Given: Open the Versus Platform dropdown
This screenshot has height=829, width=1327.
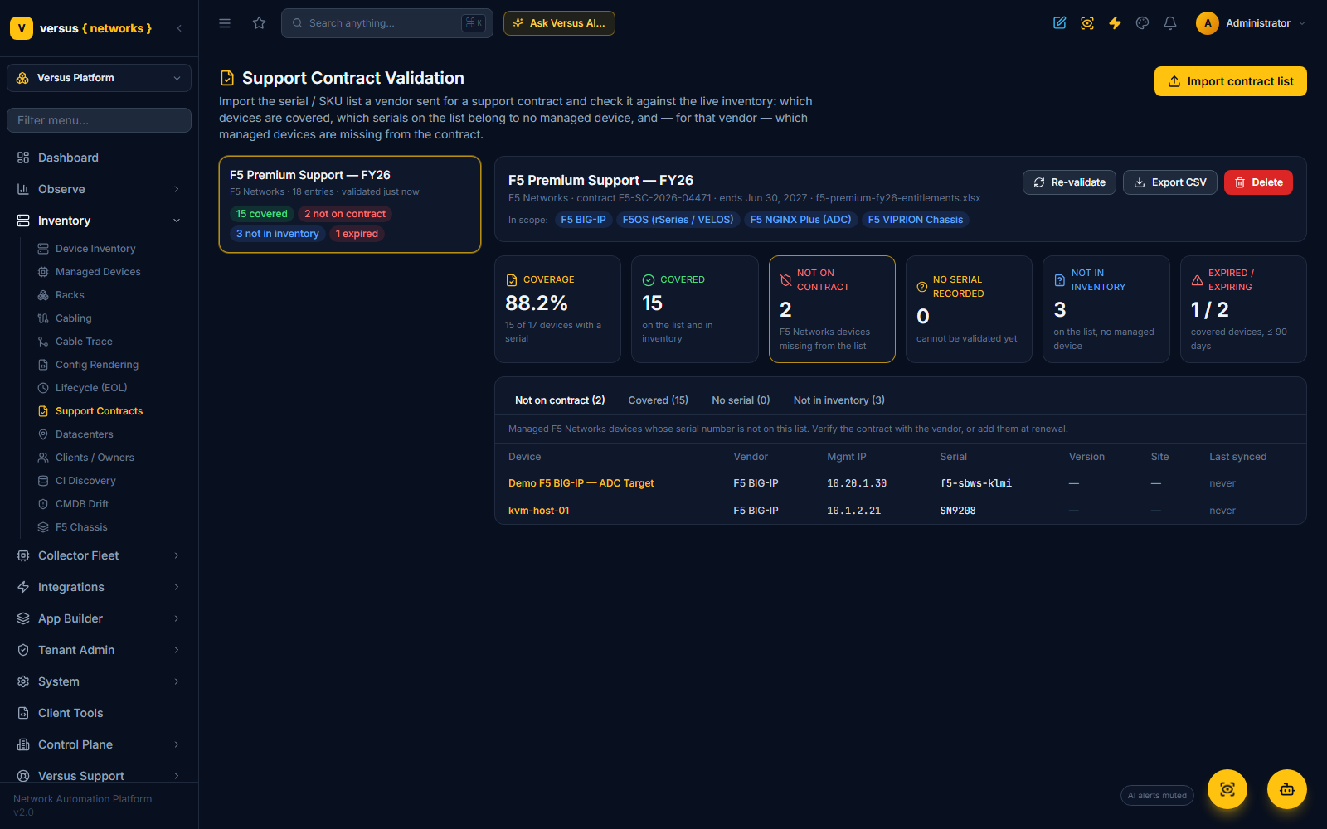Looking at the screenshot, I should 99,78.
